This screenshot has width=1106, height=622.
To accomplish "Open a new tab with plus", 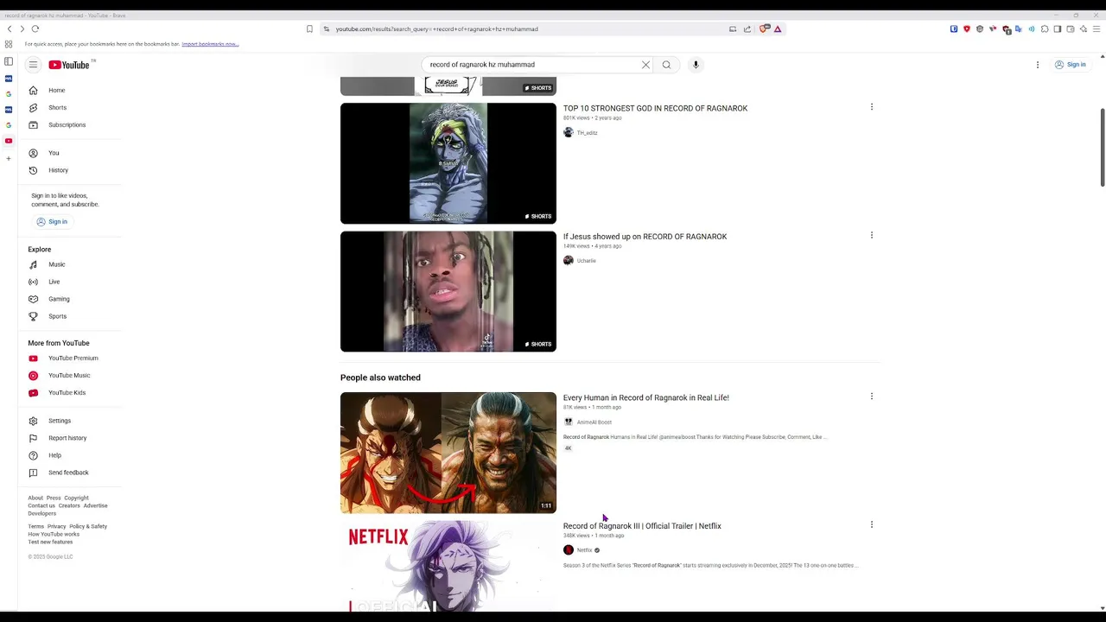I will (x=9, y=158).
